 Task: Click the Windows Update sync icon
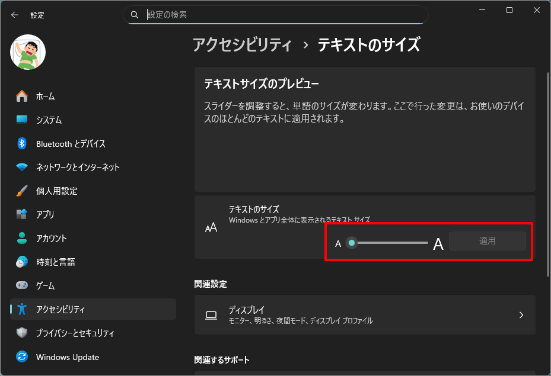click(22, 357)
